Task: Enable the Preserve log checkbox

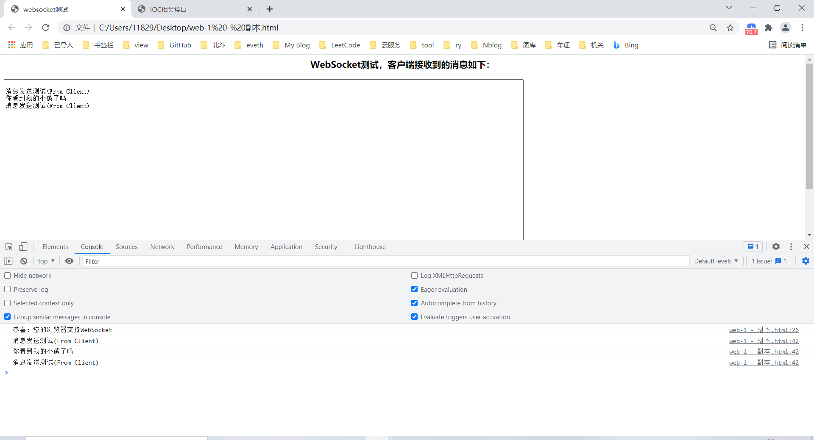Action: pos(8,290)
